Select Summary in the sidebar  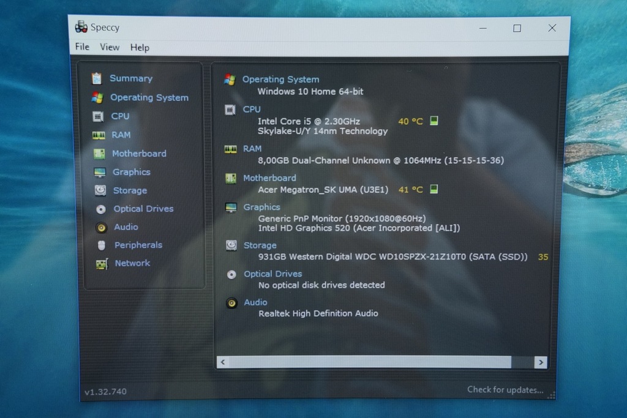[x=131, y=78]
